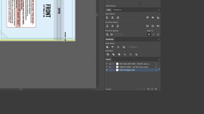204x114 pixels.
Task: Target the TEMPLATE SPECS layer circle
Action: coord(156,67)
